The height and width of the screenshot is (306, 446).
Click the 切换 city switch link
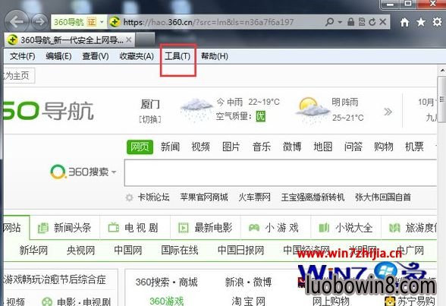click(x=150, y=119)
